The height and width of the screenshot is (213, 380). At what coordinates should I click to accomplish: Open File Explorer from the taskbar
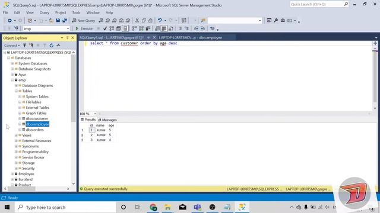point(167,207)
